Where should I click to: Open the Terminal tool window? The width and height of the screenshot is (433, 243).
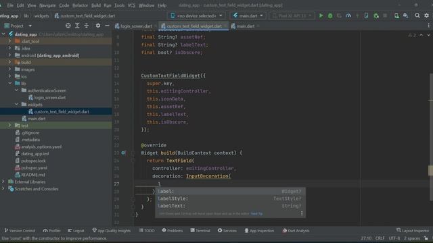point(200,231)
